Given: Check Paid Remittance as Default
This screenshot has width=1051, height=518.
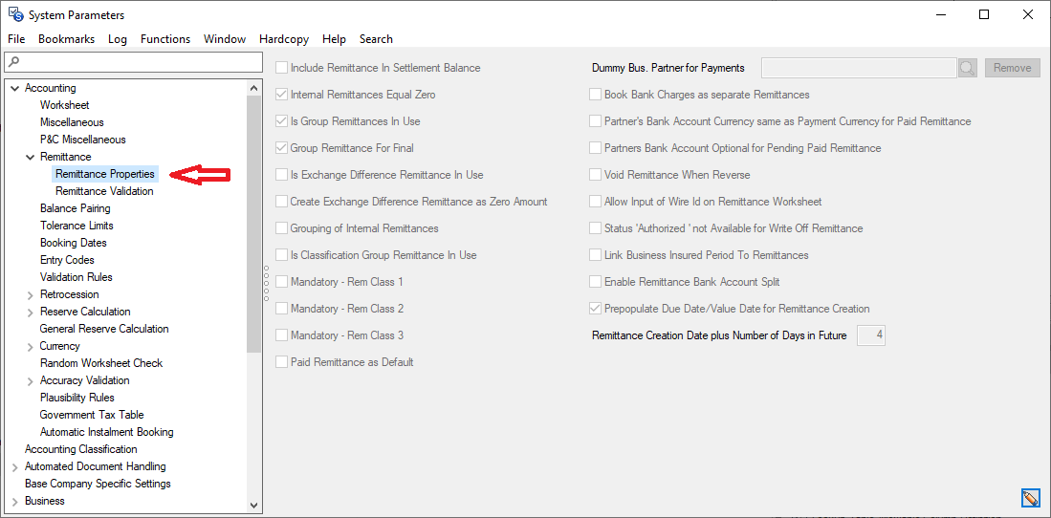Looking at the screenshot, I should [x=281, y=362].
